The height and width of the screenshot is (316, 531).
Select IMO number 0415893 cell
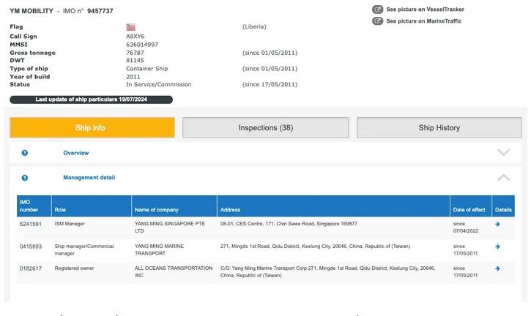click(31, 247)
